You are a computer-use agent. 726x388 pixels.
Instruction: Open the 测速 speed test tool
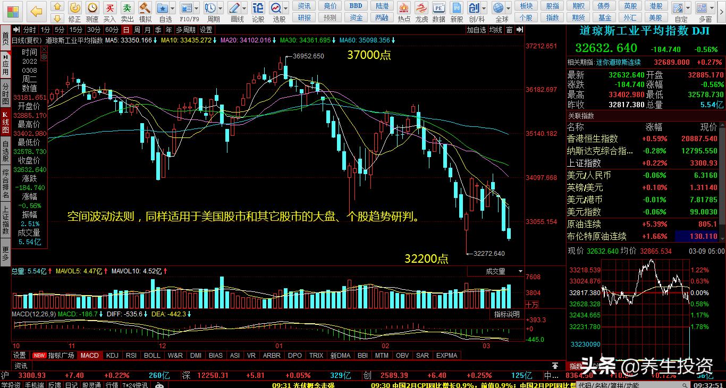coord(92,12)
